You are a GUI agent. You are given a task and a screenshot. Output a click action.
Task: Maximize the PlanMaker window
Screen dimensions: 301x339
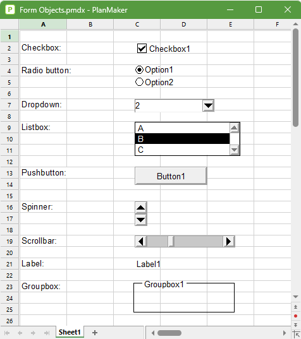point(259,9)
